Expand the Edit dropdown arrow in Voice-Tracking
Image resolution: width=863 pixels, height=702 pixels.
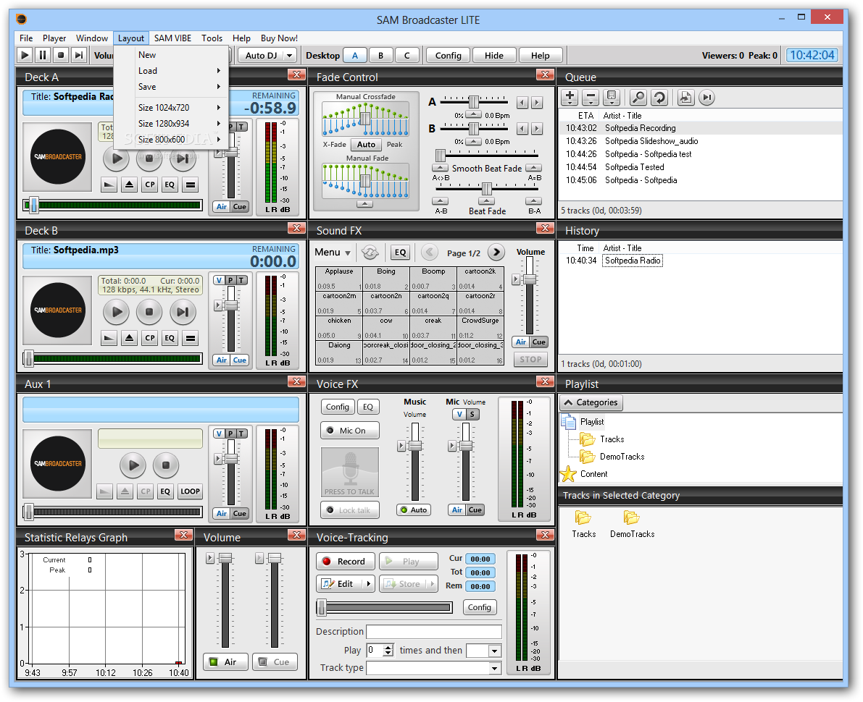pyautogui.click(x=368, y=584)
